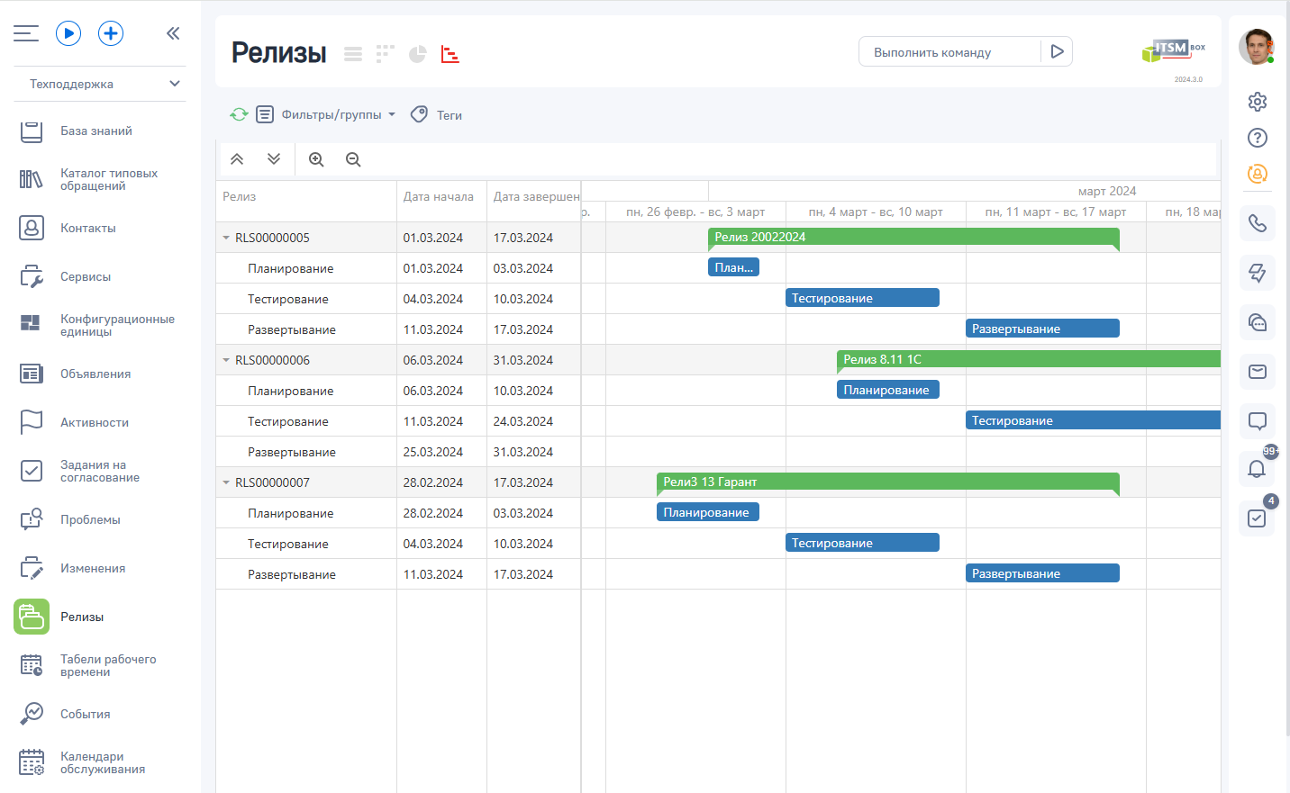This screenshot has height=793, width=1290.
Task: Zoom in the Gantt timeline
Action: click(316, 159)
